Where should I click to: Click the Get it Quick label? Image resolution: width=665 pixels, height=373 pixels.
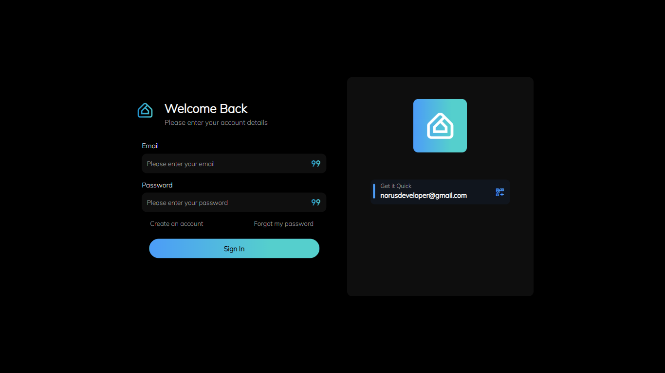click(x=396, y=186)
